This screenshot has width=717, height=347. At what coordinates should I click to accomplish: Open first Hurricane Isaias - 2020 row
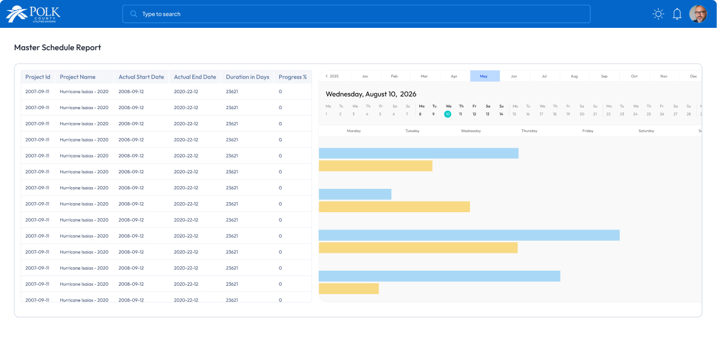coord(84,91)
